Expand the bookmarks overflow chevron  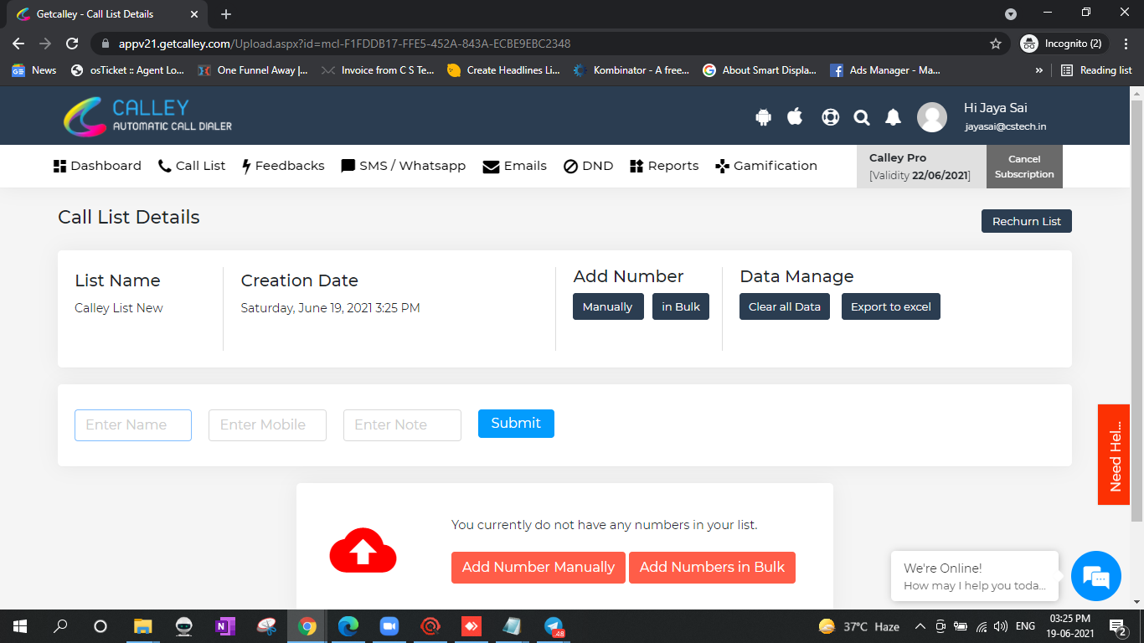coord(1039,70)
